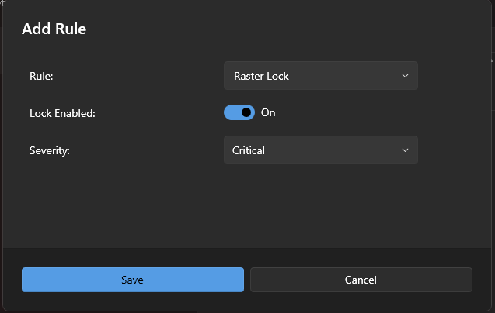
Task: Click the Severity: field label
Action: [x=50, y=150]
